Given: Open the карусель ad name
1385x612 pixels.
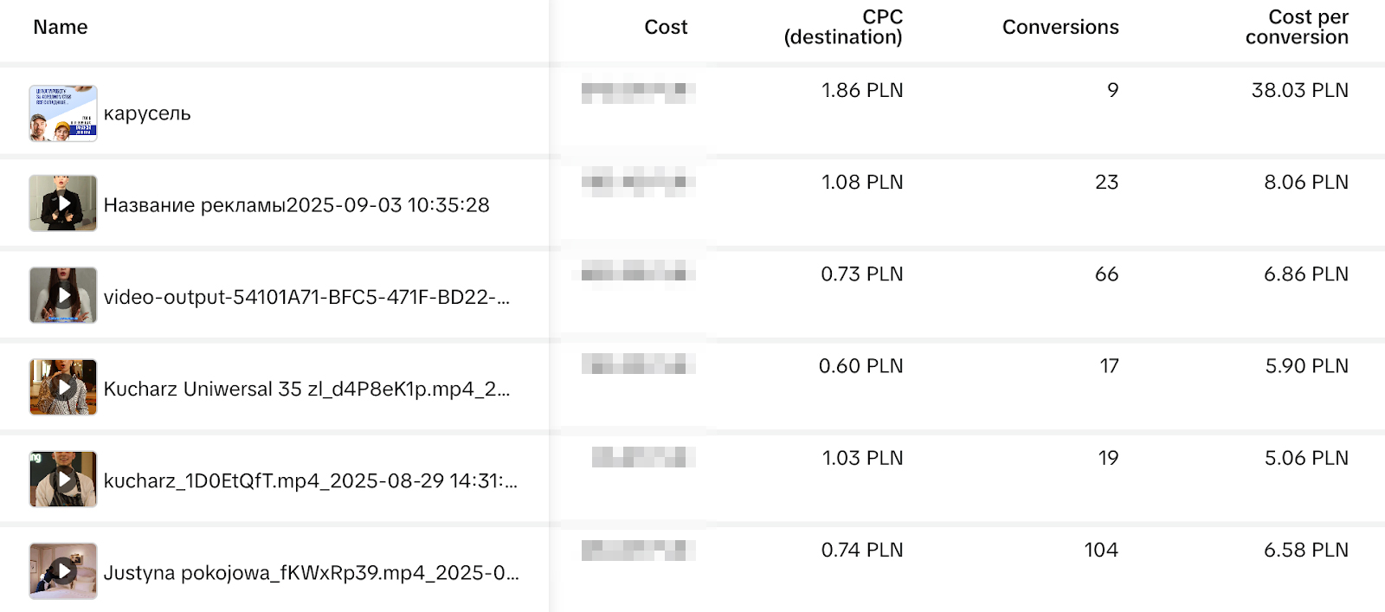Looking at the screenshot, I should tap(147, 114).
